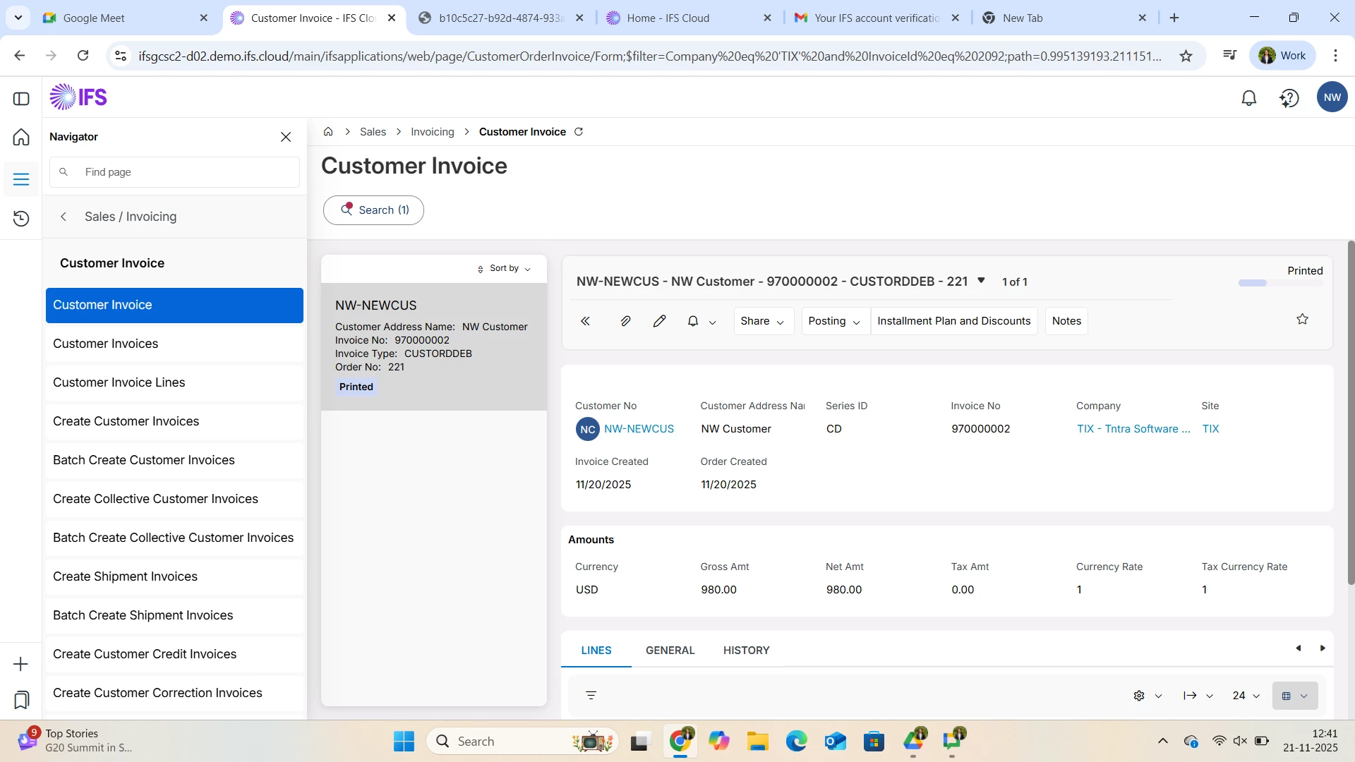Refresh the Customer Invoice page icon
This screenshot has height=762, width=1355.
point(579,132)
